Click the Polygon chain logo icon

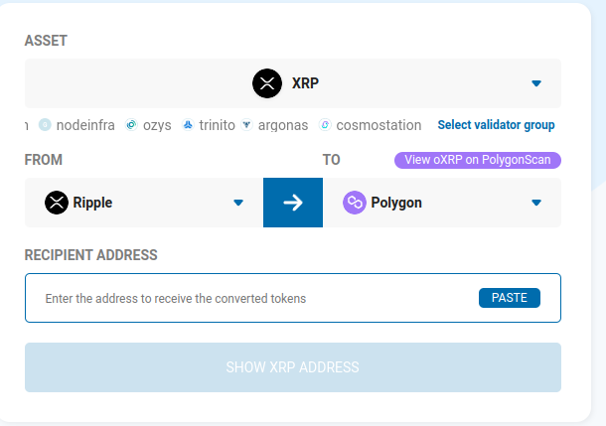355,203
